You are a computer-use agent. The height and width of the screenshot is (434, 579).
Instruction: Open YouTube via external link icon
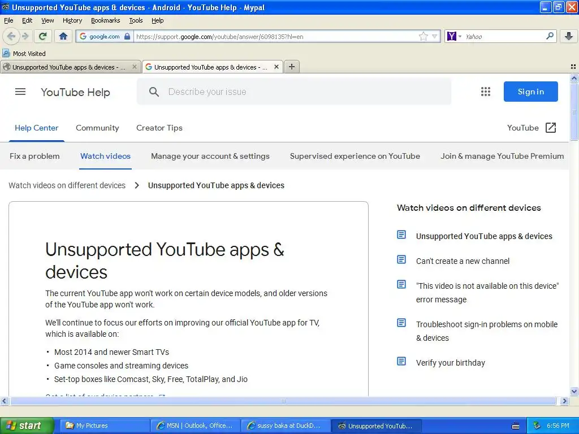pos(550,128)
